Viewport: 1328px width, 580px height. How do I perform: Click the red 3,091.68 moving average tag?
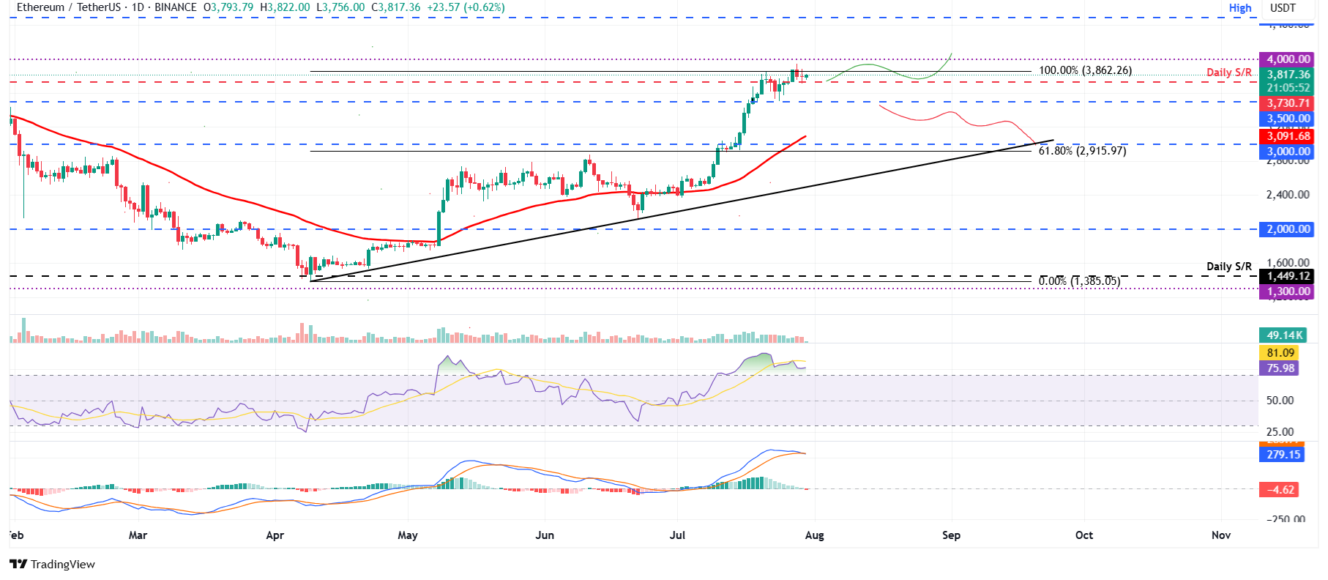coord(1288,136)
